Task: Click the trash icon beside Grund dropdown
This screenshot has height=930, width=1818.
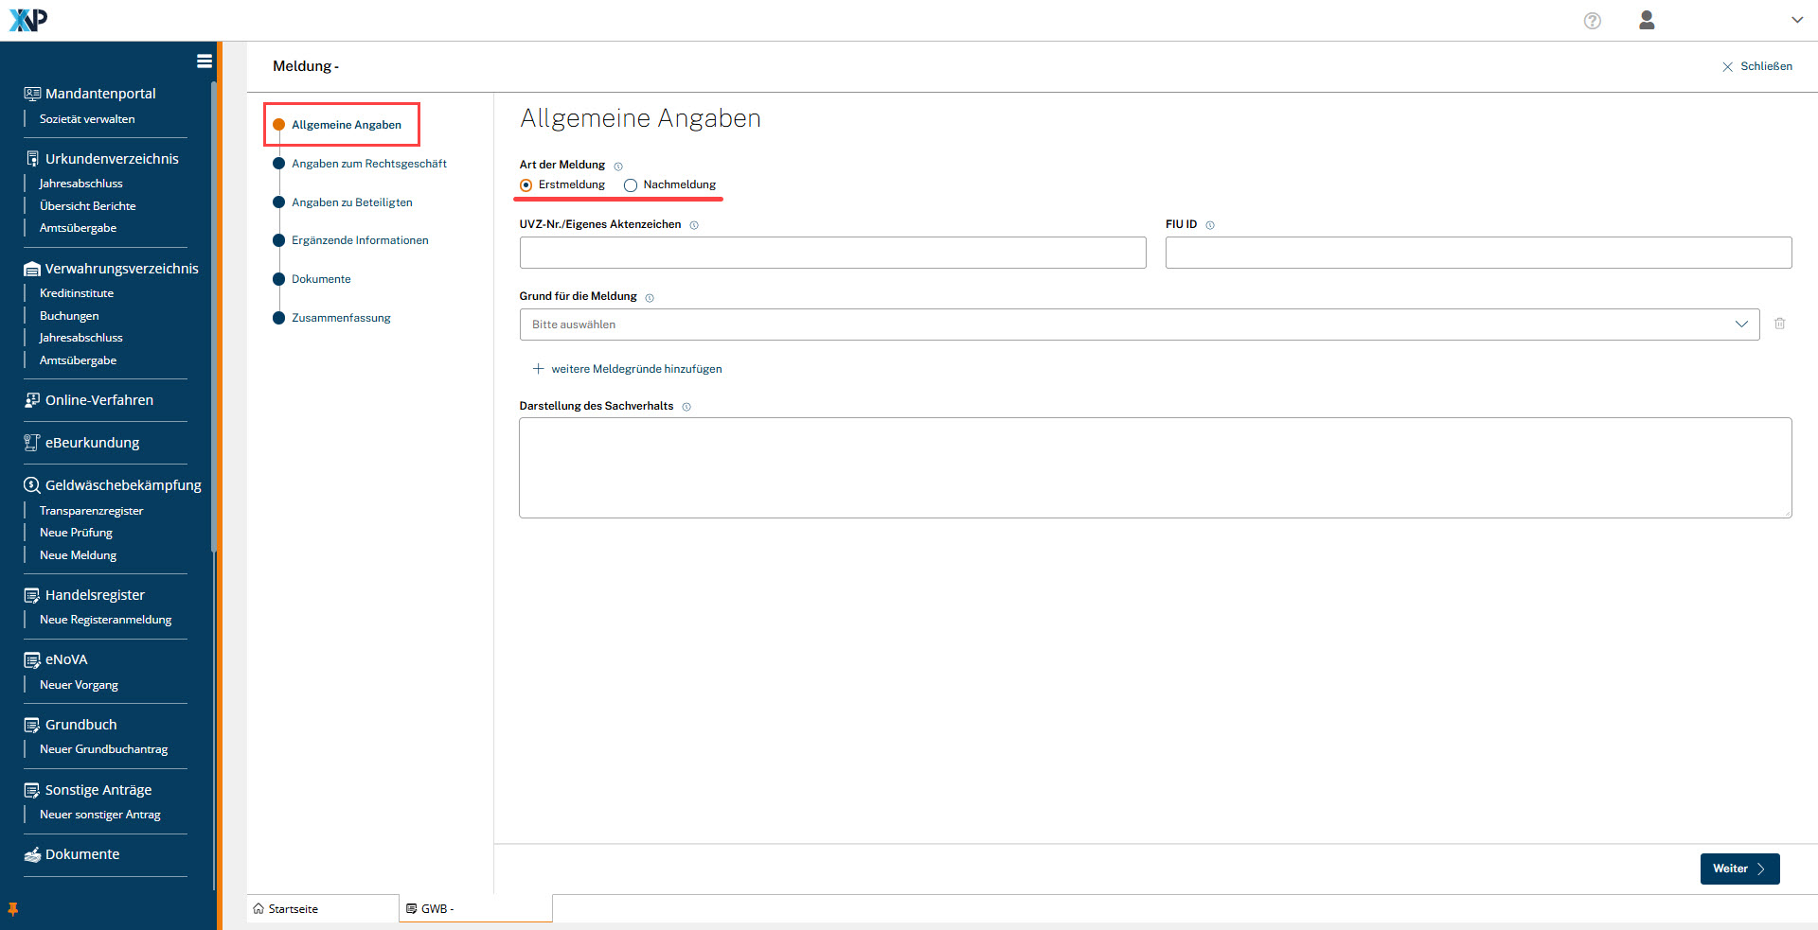Action: click(x=1779, y=324)
